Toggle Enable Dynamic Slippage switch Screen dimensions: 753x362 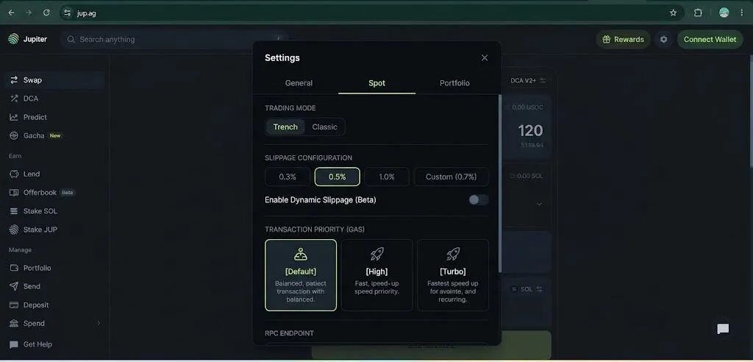point(479,200)
